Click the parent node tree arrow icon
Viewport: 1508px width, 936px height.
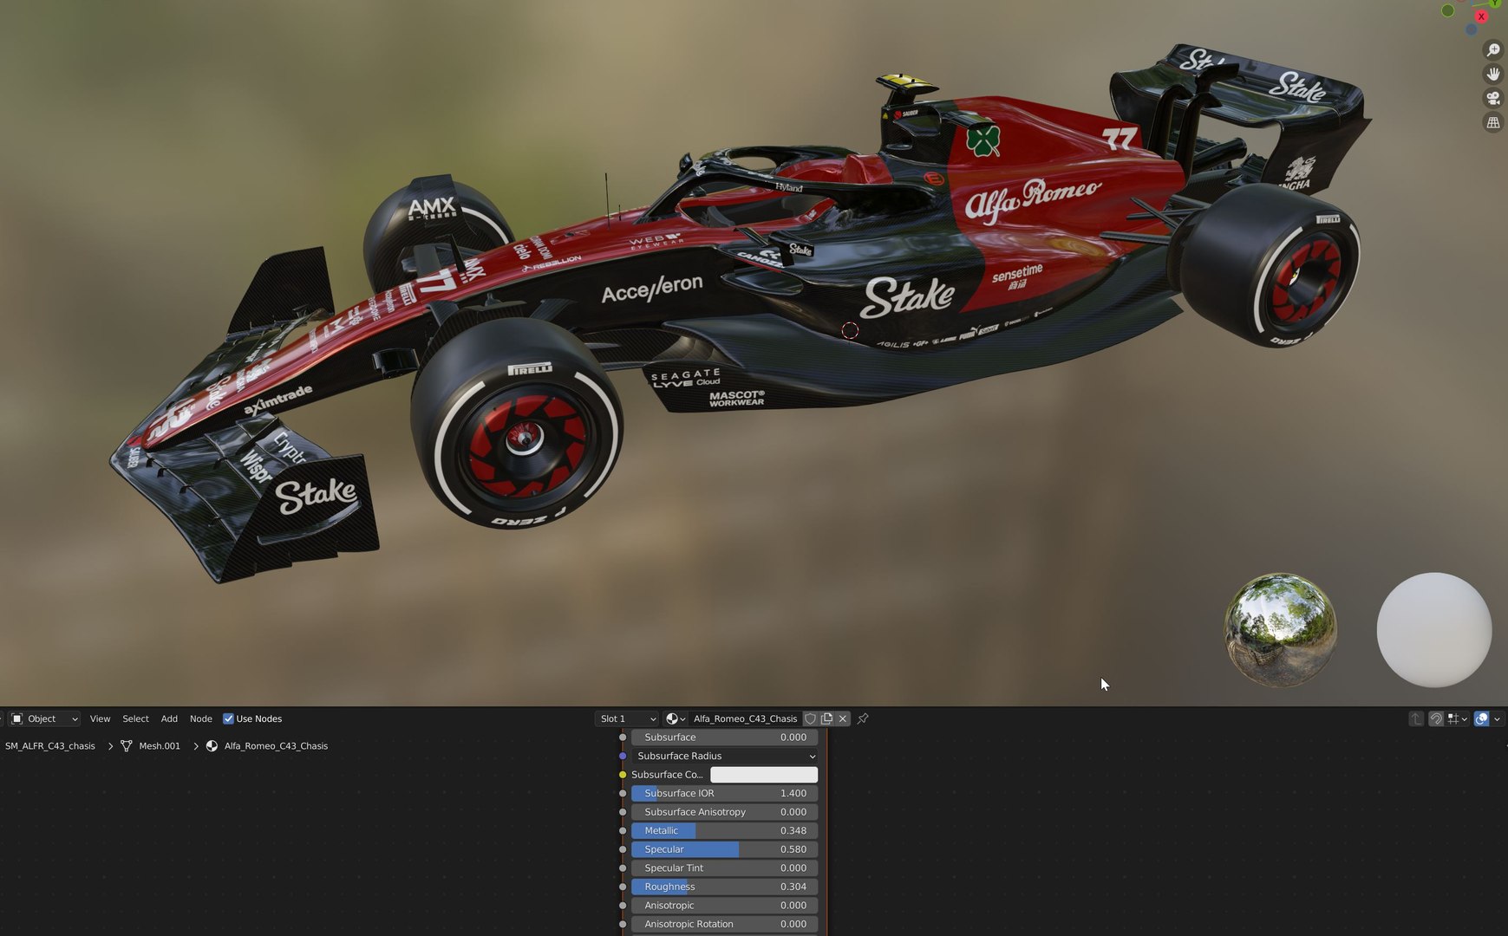coord(1416,718)
